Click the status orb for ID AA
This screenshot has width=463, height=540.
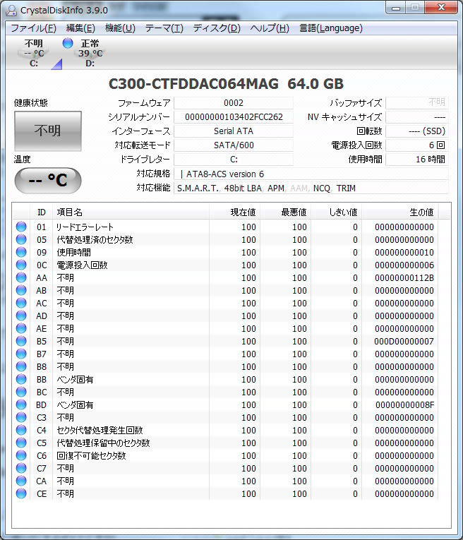pos(21,277)
